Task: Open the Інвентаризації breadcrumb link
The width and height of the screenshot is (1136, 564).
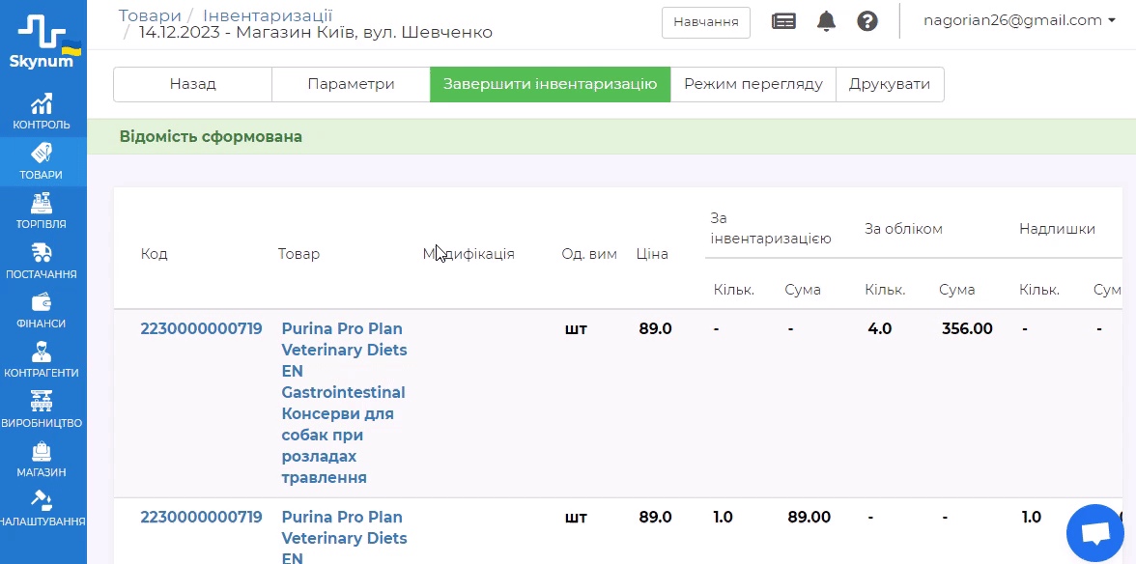Action: [x=268, y=15]
